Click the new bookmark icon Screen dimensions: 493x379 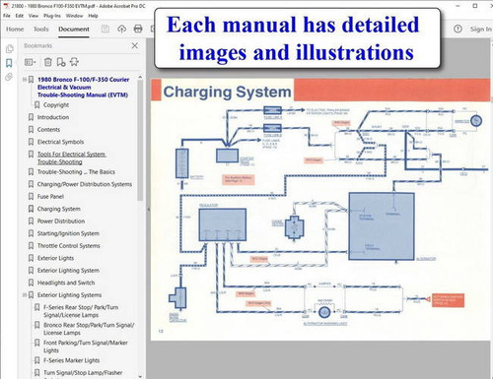tap(61, 62)
